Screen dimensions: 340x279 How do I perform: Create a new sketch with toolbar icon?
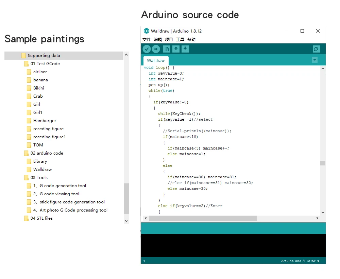coord(167,49)
